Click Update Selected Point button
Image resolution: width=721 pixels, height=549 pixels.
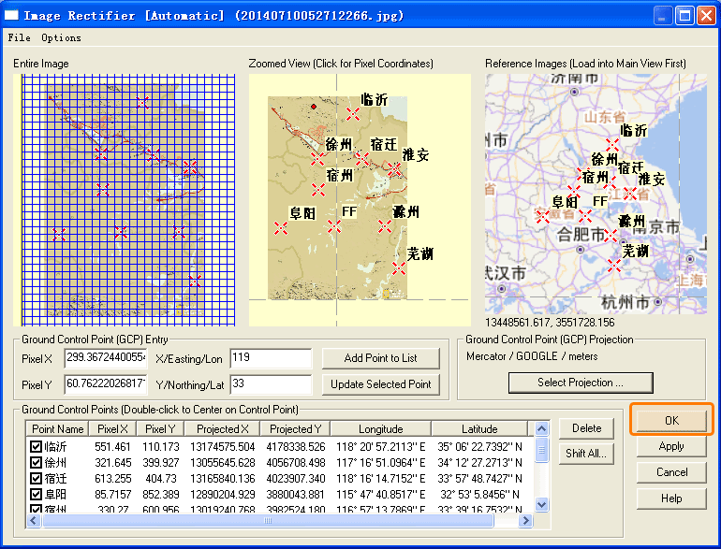tap(381, 384)
